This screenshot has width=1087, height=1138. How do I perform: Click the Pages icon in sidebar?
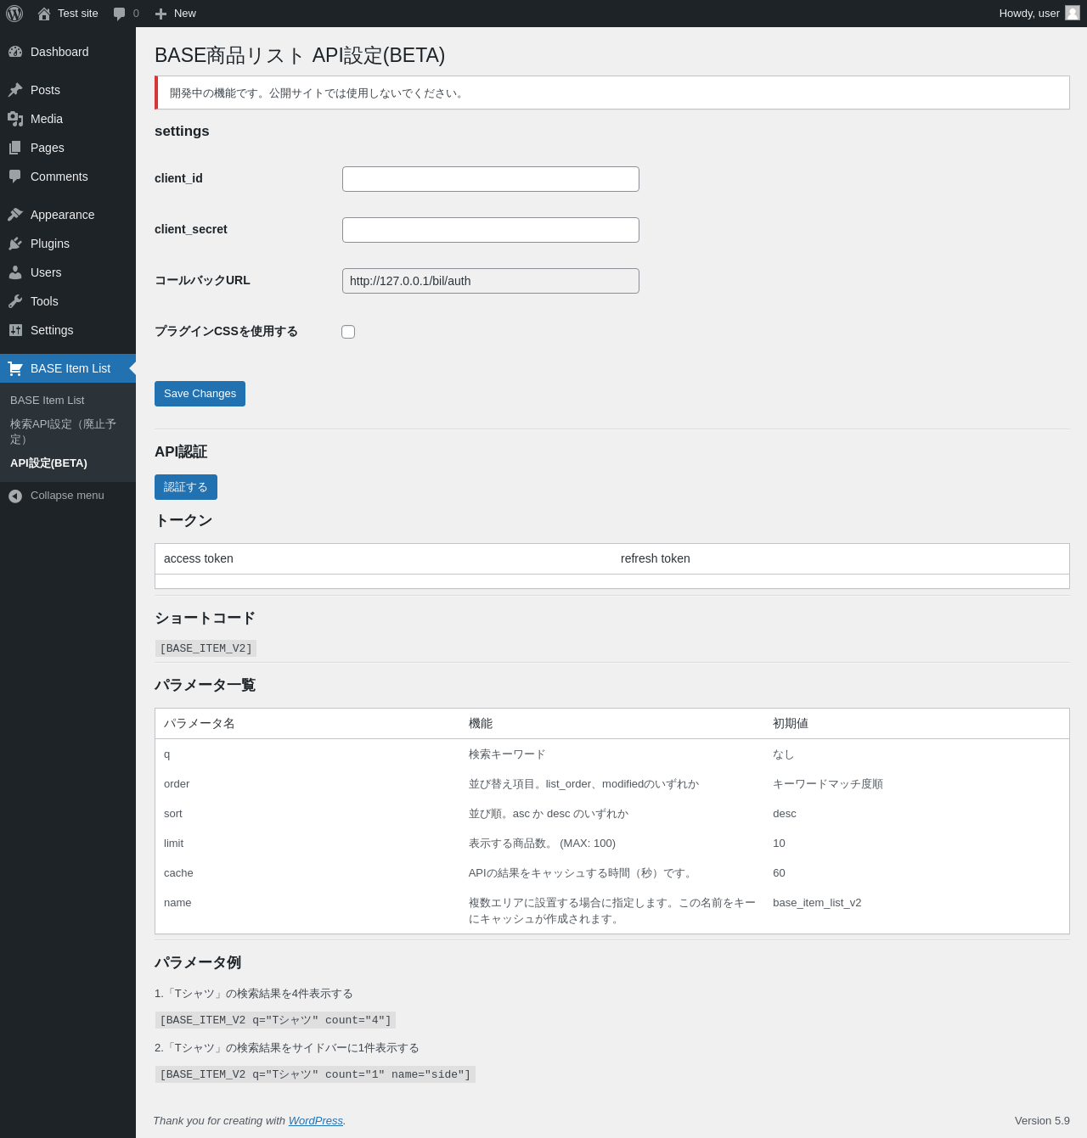(15, 148)
